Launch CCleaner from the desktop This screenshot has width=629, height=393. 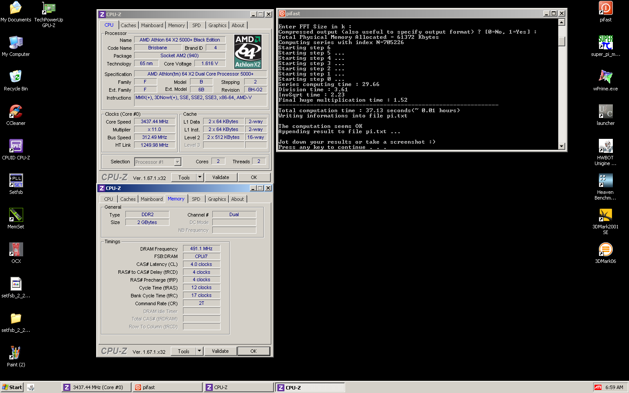tap(16, 111)
